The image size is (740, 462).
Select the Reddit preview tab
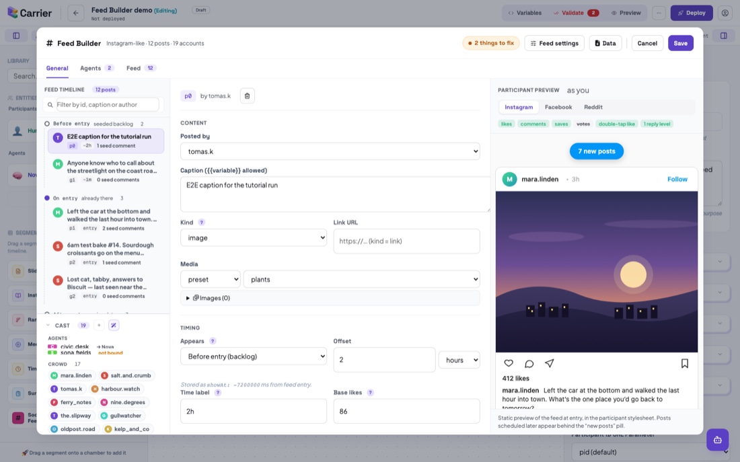(593, 107)
